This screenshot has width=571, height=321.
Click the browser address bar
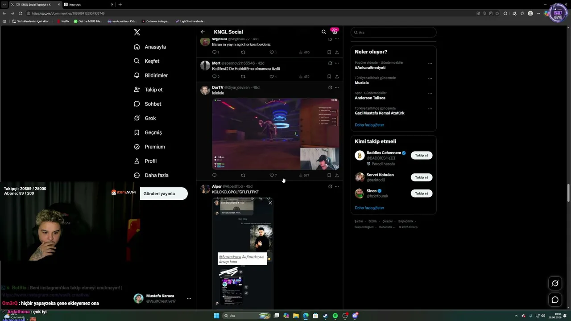tap(250, 13)
